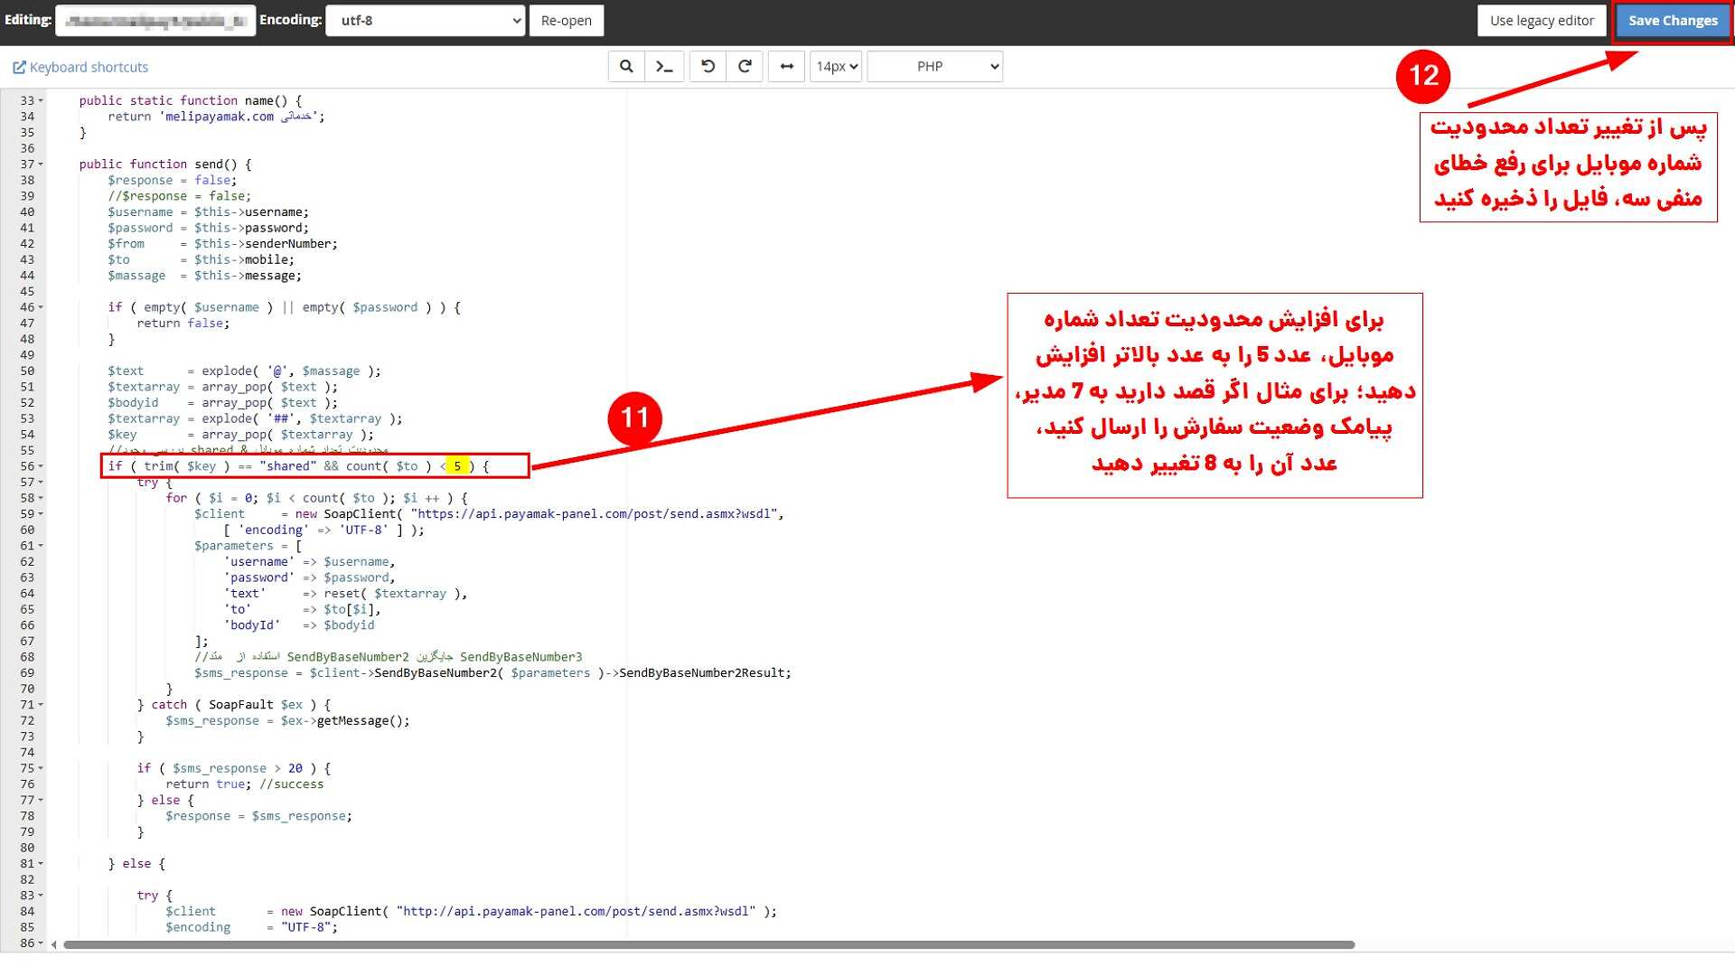Toggle line wrap with the arrows icon
Image resolution: width=1735 pixels, height=976 pixels.
pos(786,67)
